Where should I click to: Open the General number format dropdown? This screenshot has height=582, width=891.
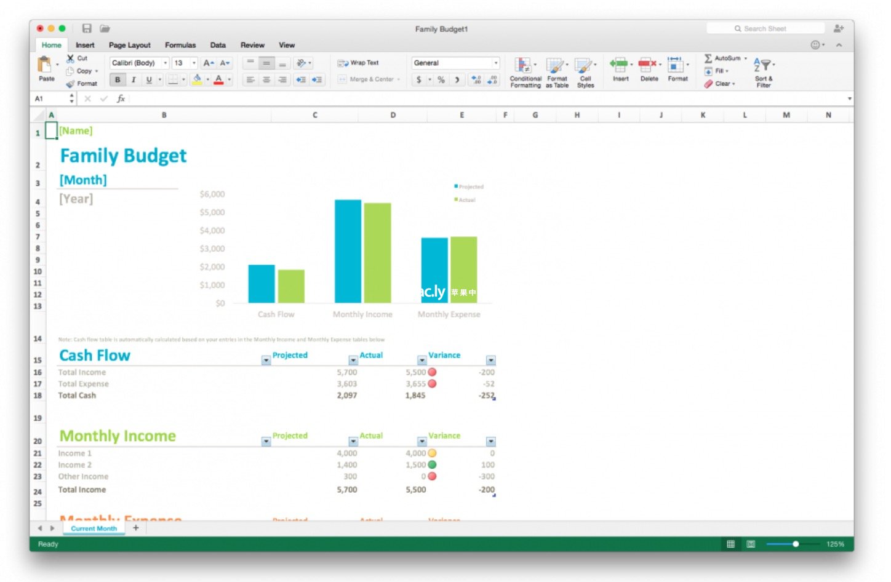496,63
